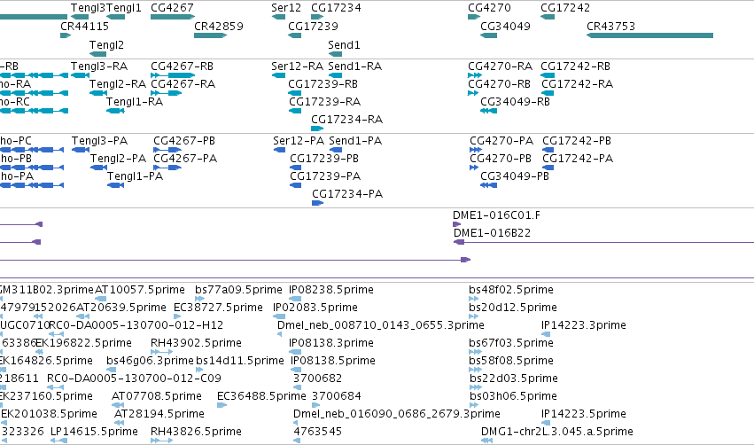Select transcript CG34049-RB
This screenshot has height=445, width=754.
click(x=515, y=102)
